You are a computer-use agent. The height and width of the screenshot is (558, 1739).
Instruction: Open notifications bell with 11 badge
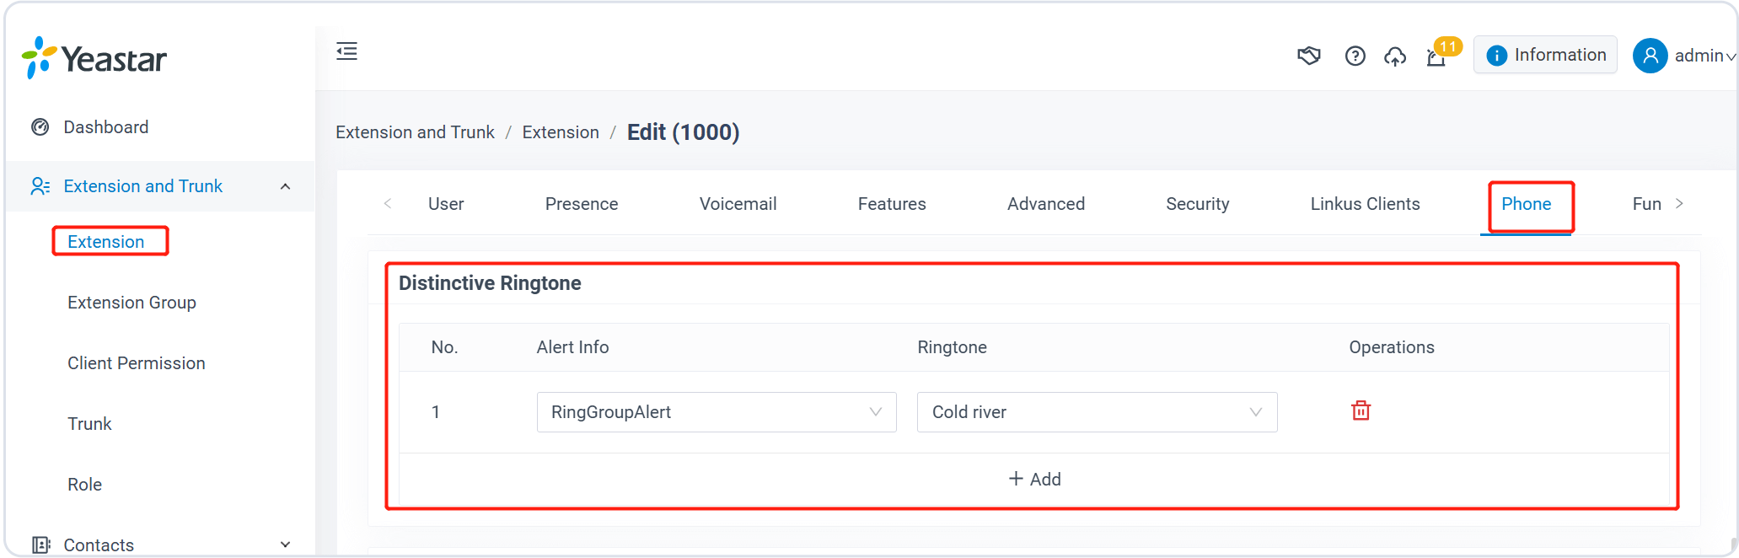tap(1436, 57)
